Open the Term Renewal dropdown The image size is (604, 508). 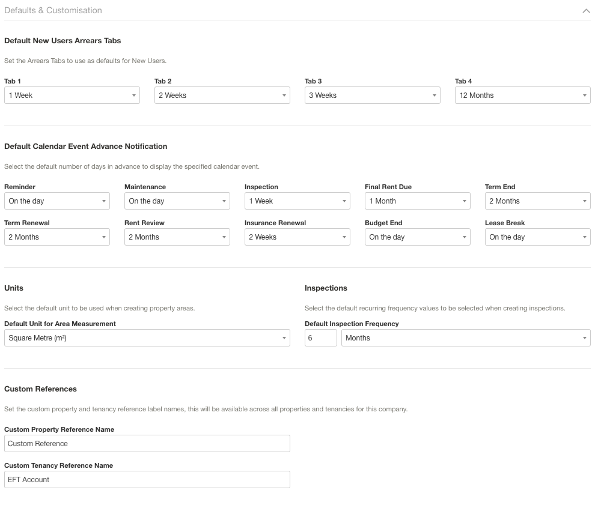56,237
